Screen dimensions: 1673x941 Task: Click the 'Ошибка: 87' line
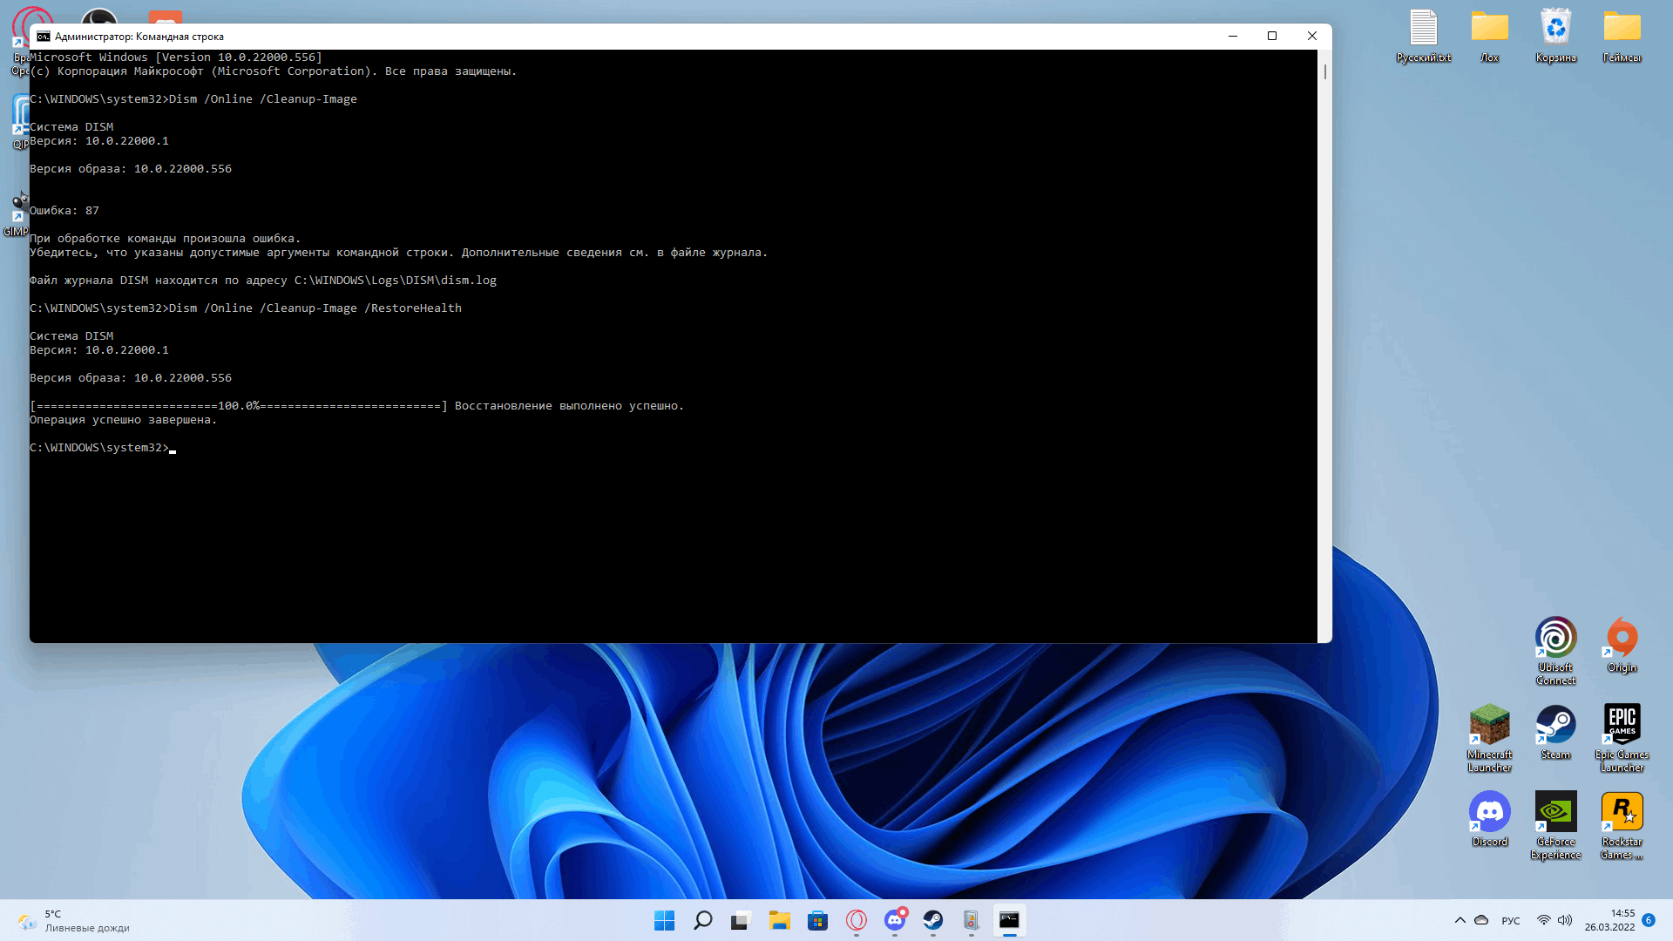(64, 211)
